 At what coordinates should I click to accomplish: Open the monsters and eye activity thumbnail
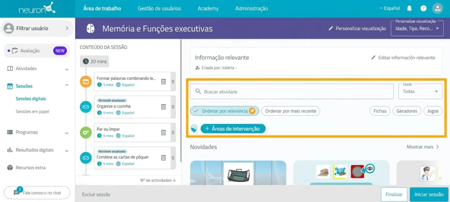(341, 173)
